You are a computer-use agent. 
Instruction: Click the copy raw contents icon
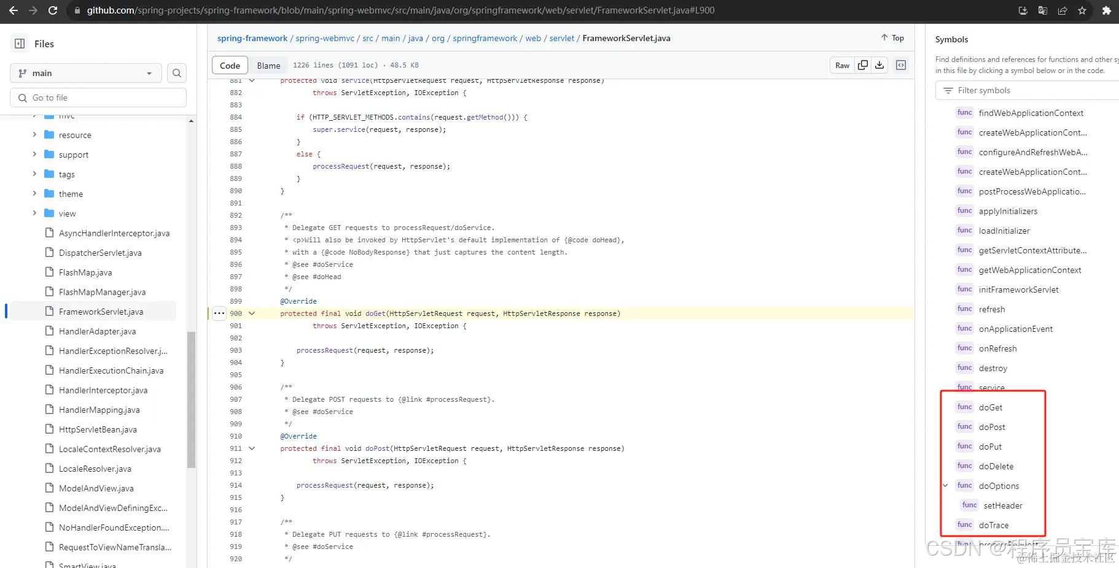(x=862, y=65)
